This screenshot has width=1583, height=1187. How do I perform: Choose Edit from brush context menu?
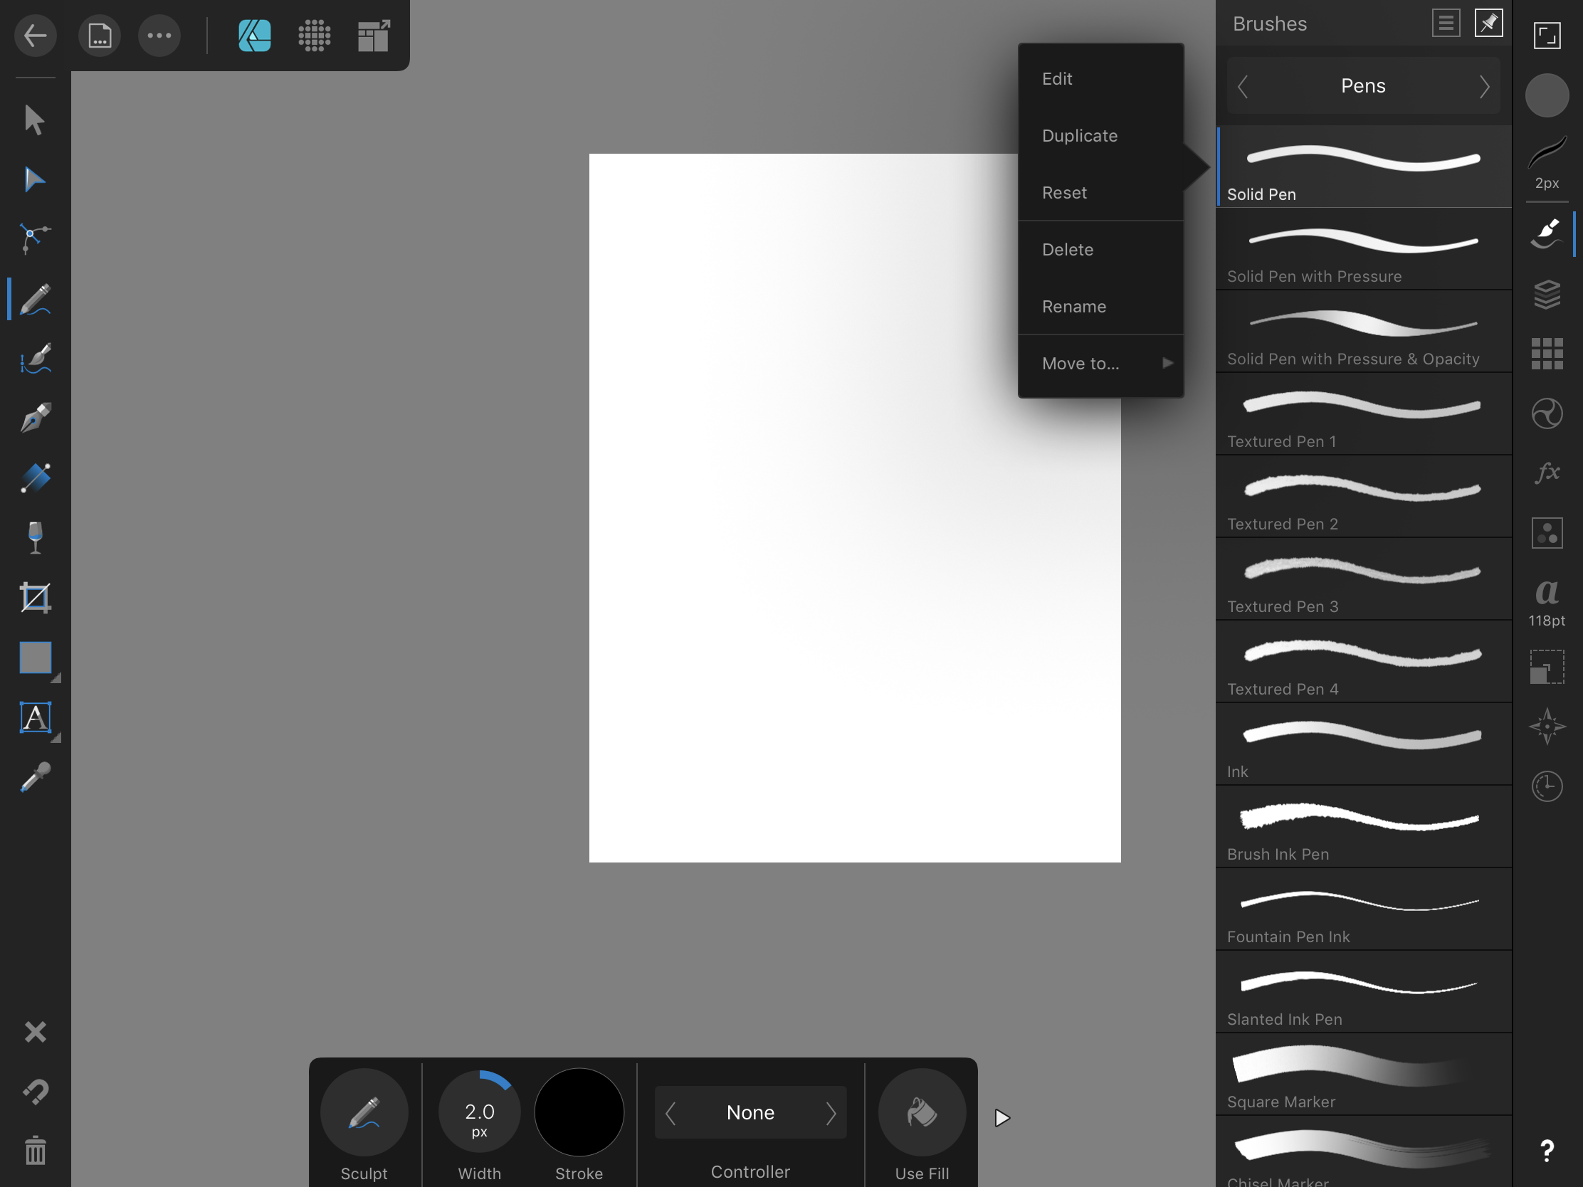1100,79
